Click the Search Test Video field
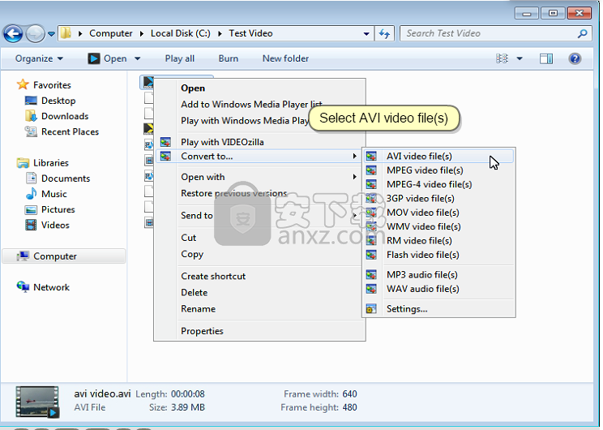603x430 pixels. tap(486, 33)
